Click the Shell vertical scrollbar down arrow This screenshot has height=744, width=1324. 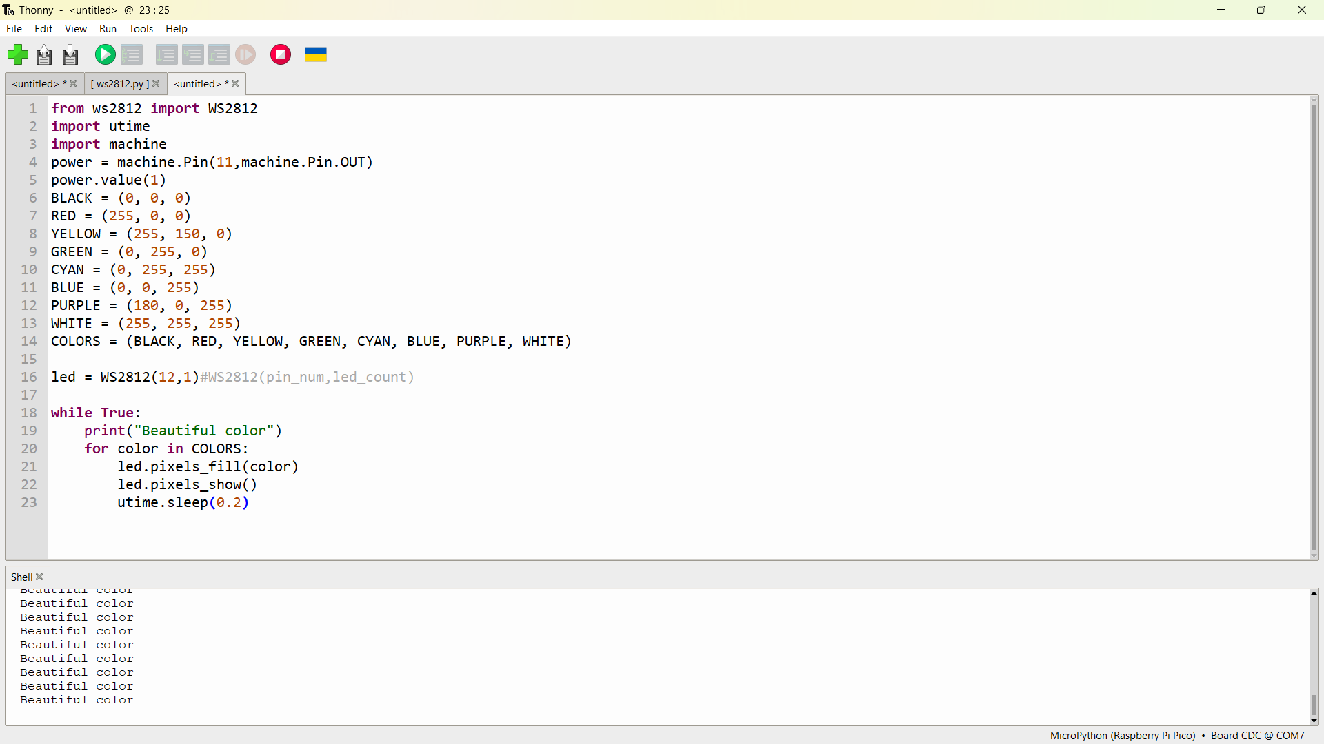pos(1314,721)
